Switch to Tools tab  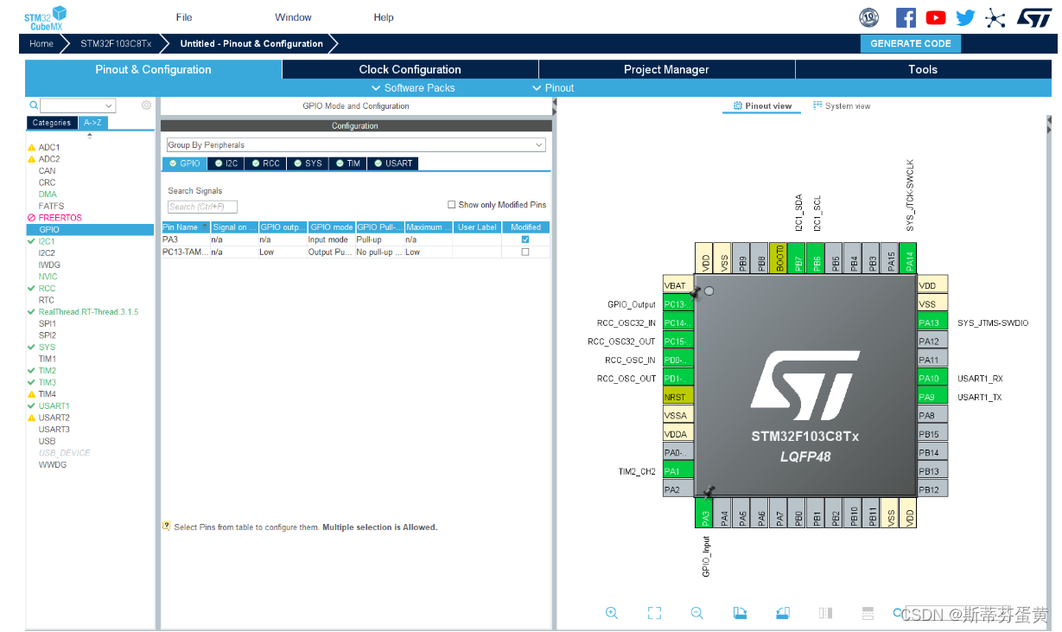(923, 69)
